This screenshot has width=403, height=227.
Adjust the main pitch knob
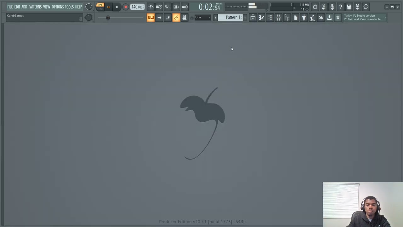click(89, 18)
